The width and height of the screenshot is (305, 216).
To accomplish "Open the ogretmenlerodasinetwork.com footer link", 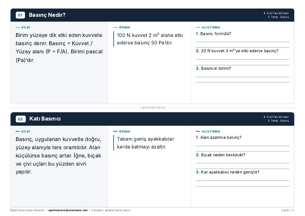I will click(68, 210).
